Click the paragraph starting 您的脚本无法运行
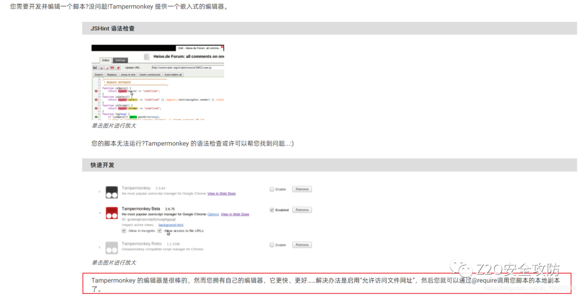This screenshot has width=579, height=295. click(192, 143)
